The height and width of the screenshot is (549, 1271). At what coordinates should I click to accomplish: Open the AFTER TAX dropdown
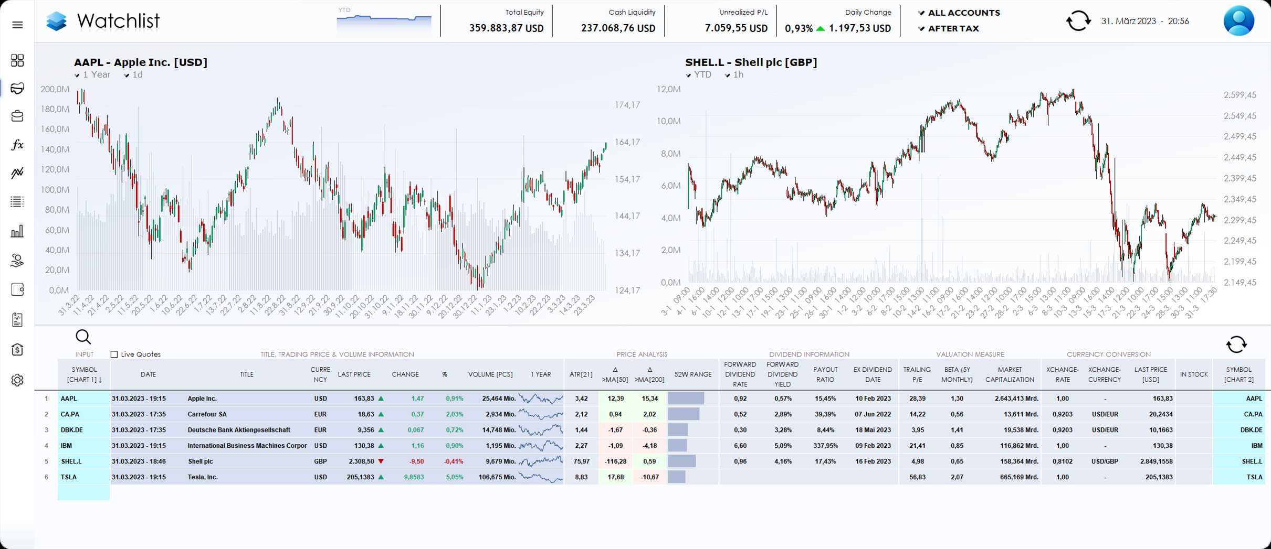tap(949, 28)
